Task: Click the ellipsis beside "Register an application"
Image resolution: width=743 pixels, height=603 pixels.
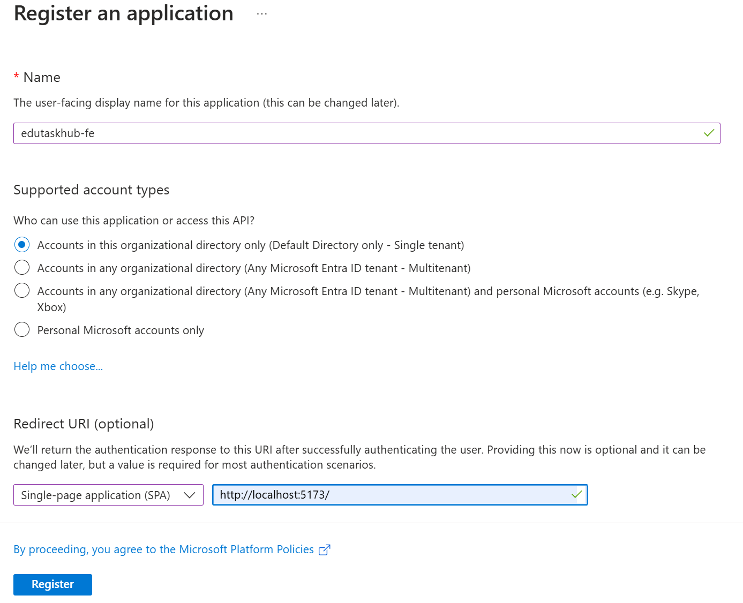Action: [261, 14]
